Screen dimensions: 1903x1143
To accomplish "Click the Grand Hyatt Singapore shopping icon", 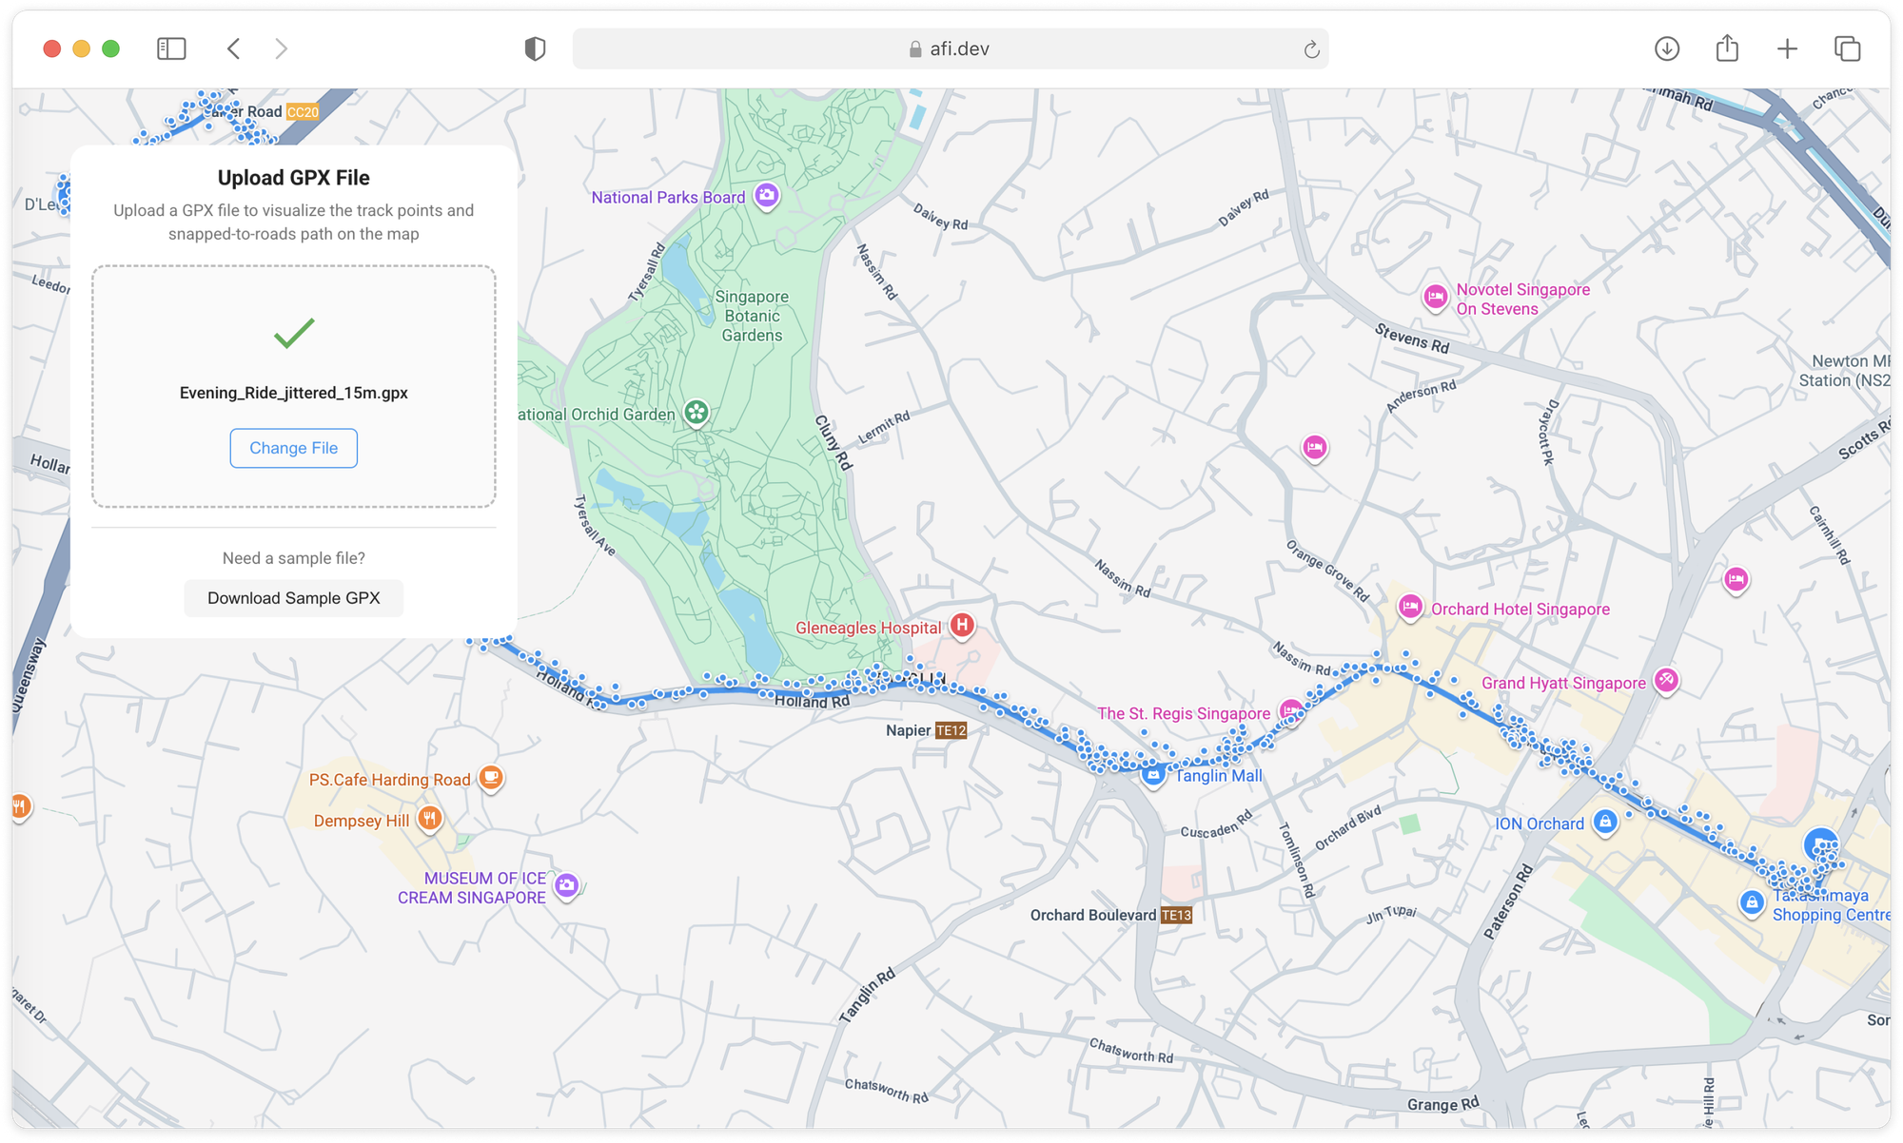I will [1665, 679].
